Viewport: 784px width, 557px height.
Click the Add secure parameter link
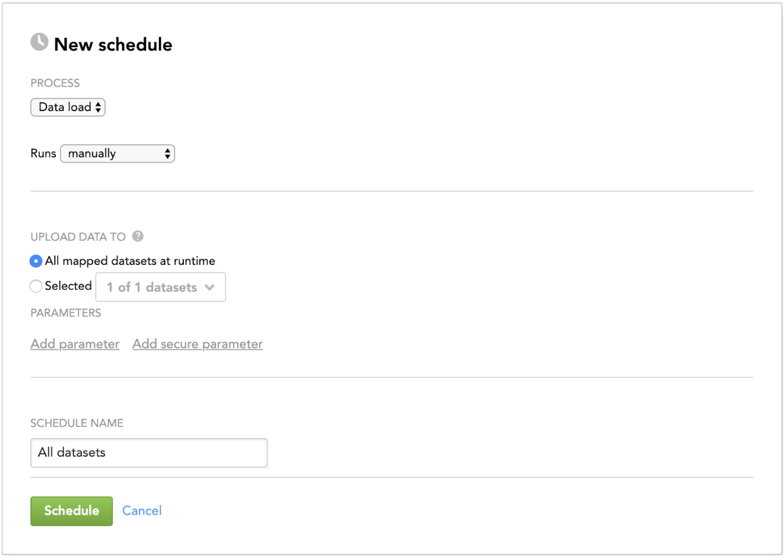[197, 344]
